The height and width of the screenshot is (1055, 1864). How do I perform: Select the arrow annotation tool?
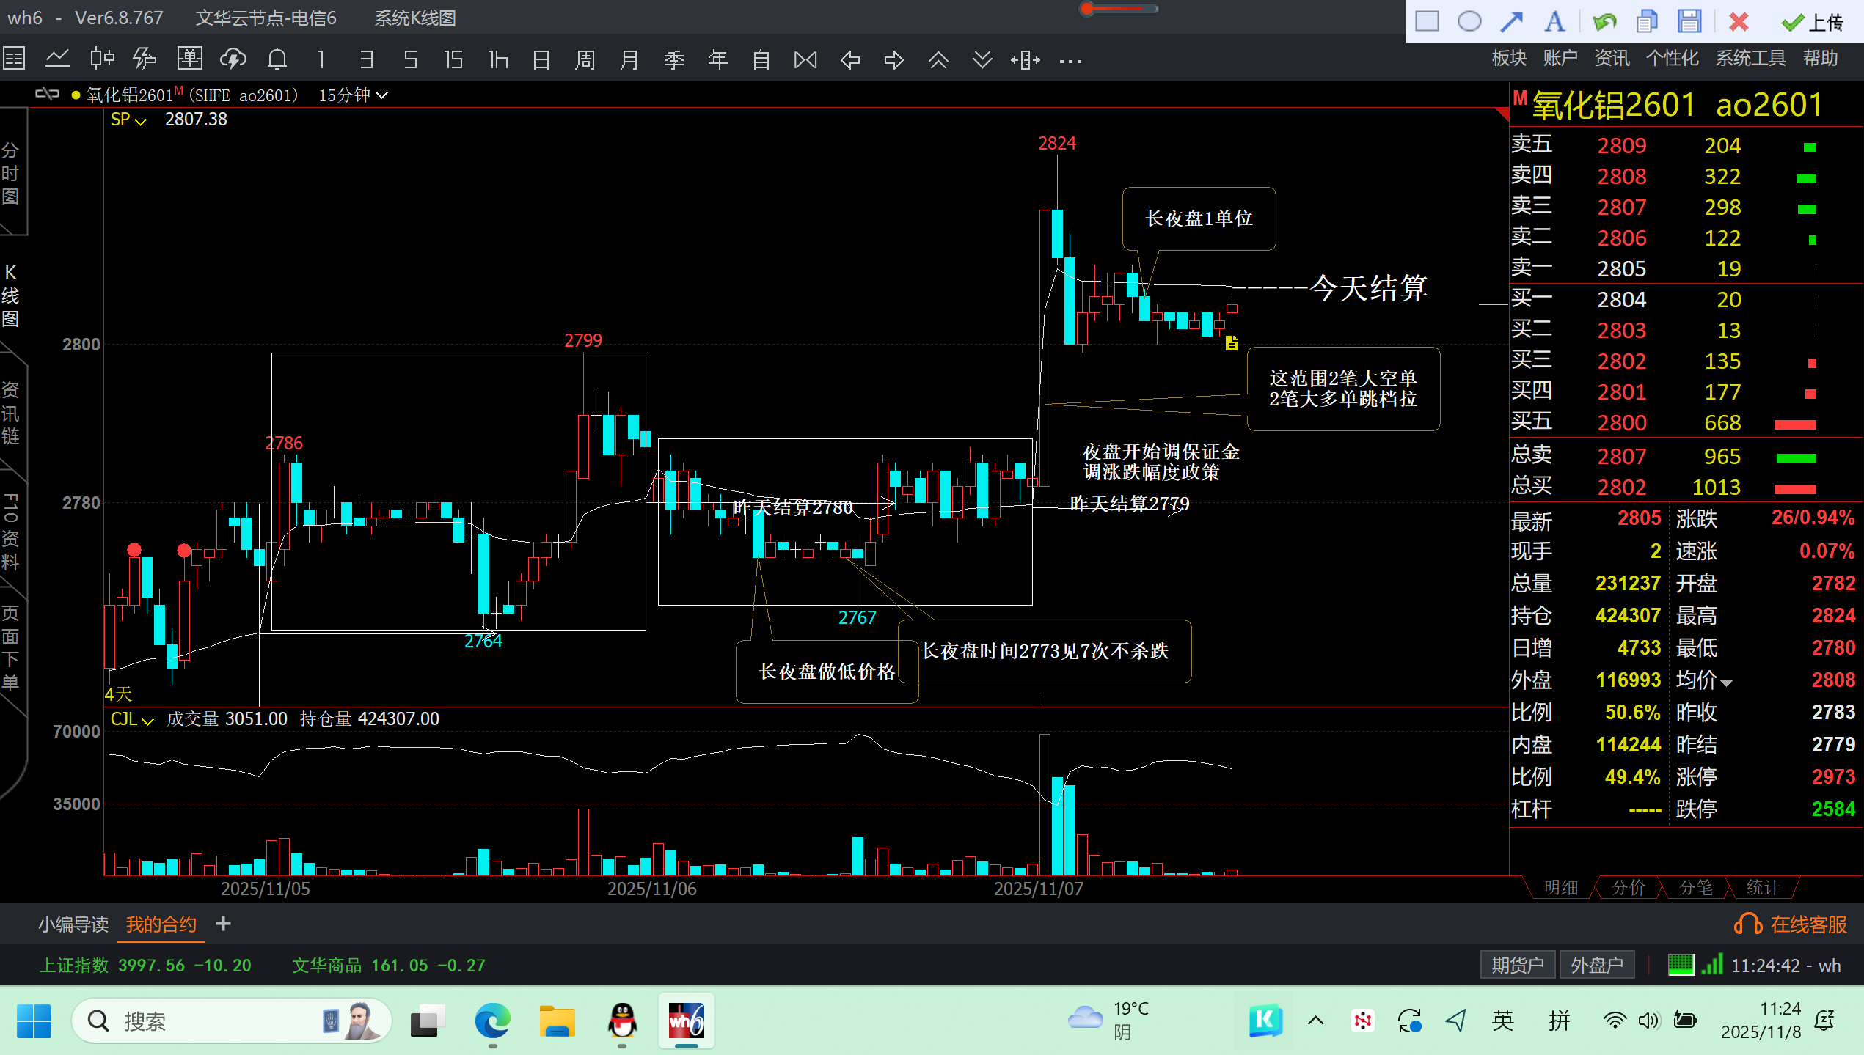point(1512,21)
